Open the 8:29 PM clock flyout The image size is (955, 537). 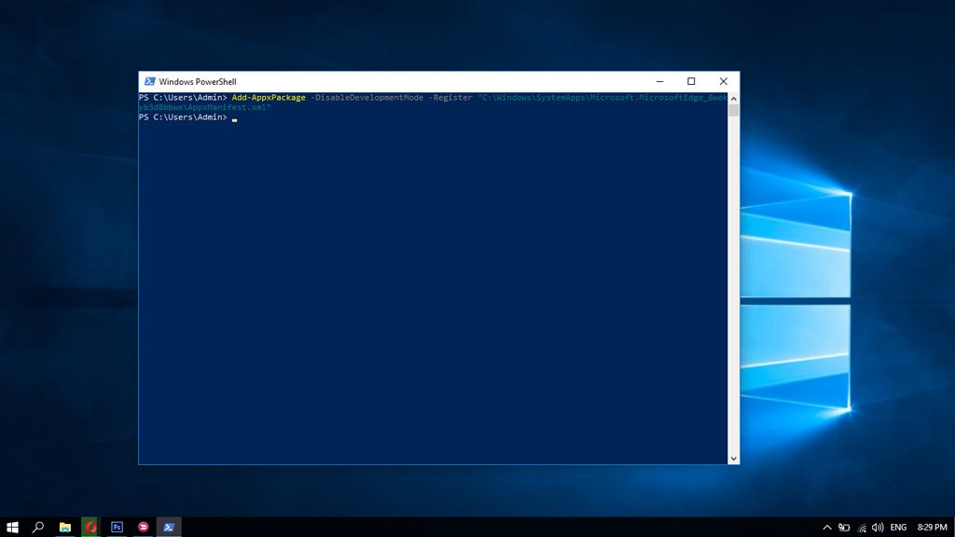(x=932, y=528)
